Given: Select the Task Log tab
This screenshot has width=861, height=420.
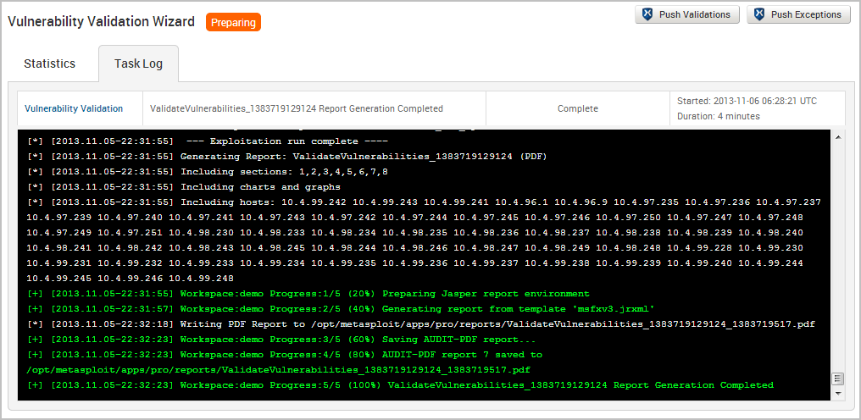Looking at the screenshot, I should (138, 64).
